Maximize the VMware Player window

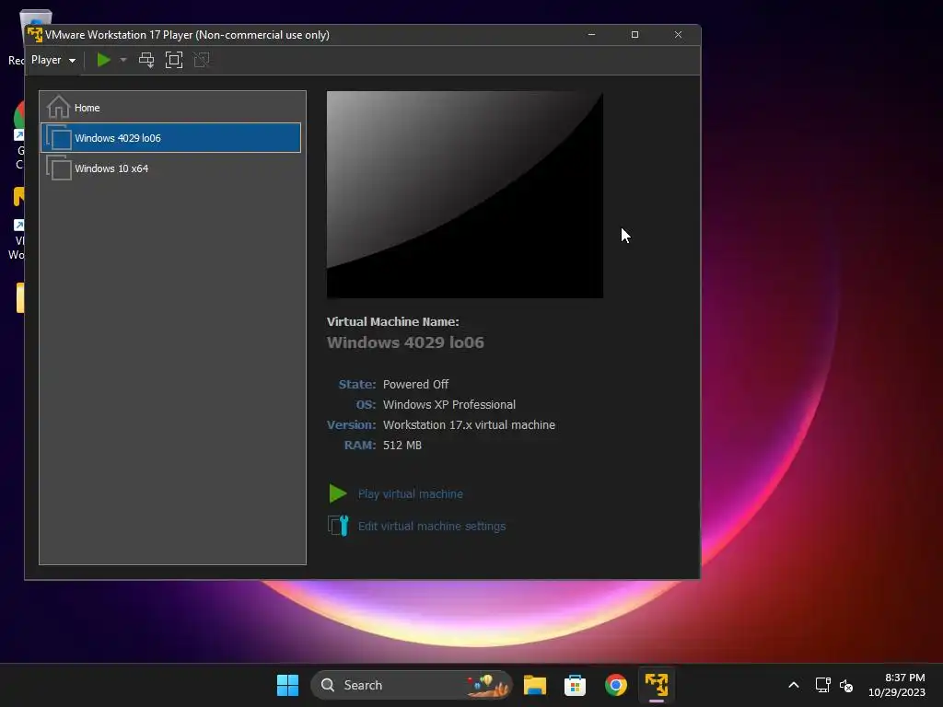point(635,35)
